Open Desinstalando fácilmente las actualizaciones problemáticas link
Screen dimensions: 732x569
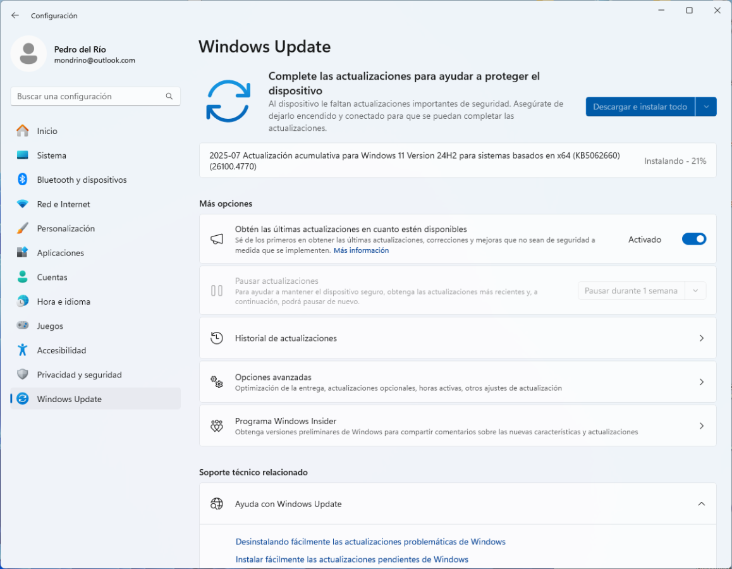tap(370, 541)
